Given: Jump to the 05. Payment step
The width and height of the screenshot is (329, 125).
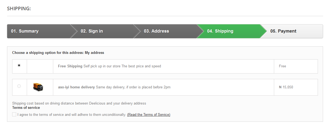Looking at the screenshot, I should click(x=283, y=31).
